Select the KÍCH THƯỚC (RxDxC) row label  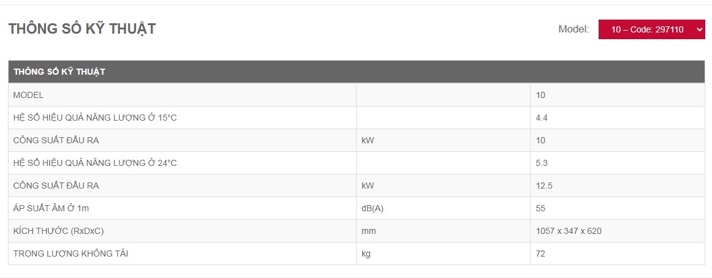(x=59, y=231)
